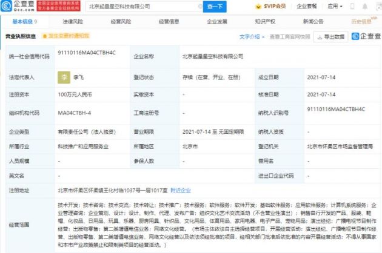Expand the 应用 dropdown menu
382x253 pixels.
coord(335,6)
